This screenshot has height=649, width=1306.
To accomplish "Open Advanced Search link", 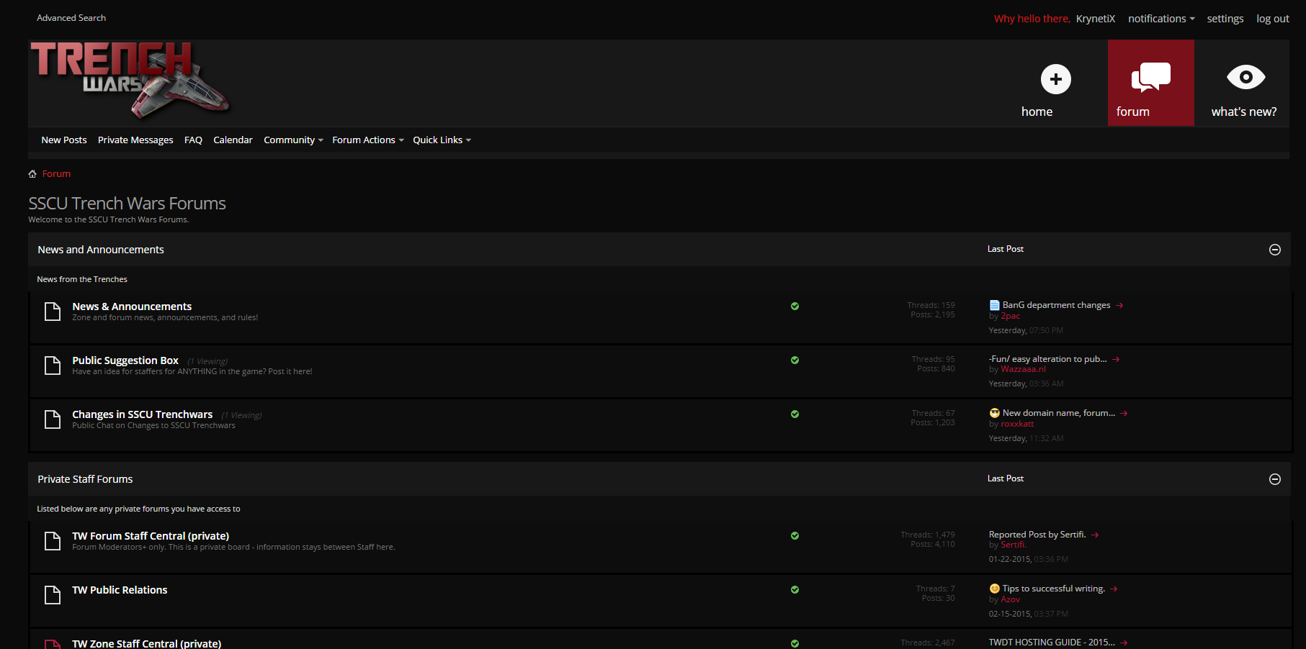I will coord(71,18).
